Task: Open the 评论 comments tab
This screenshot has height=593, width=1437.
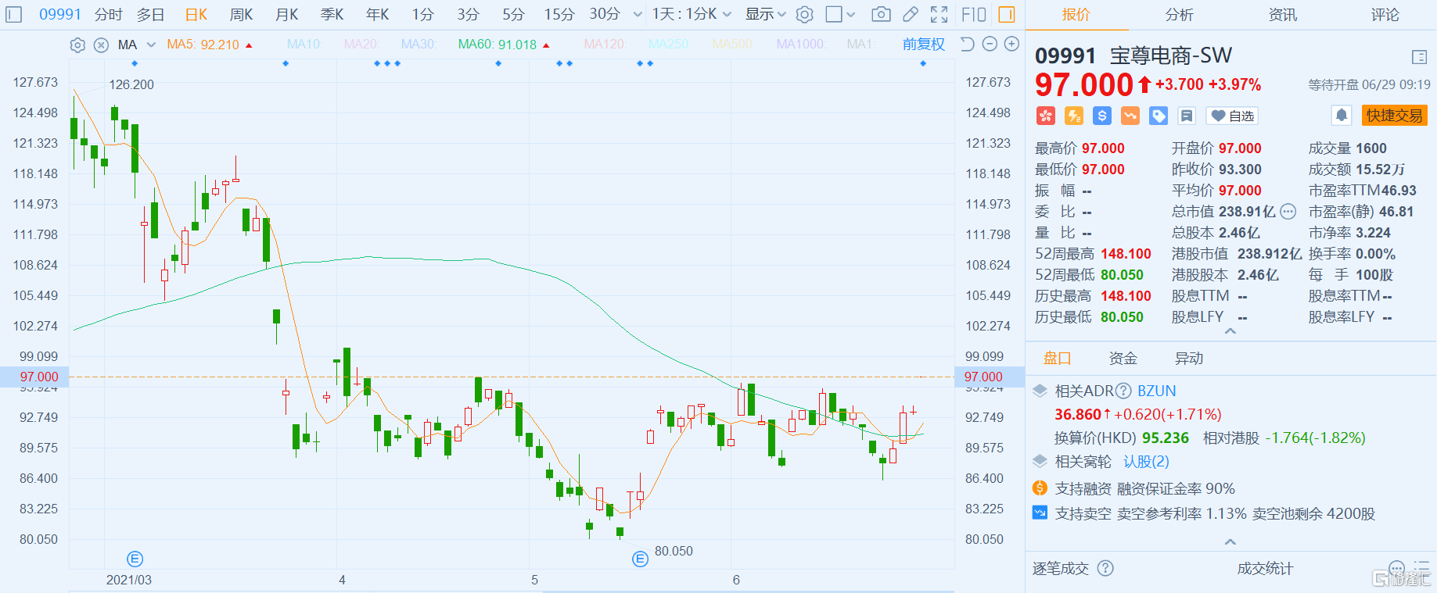Action: [x=1385, y=15]
